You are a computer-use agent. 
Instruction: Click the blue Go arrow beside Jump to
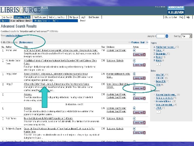click(167, 36)
